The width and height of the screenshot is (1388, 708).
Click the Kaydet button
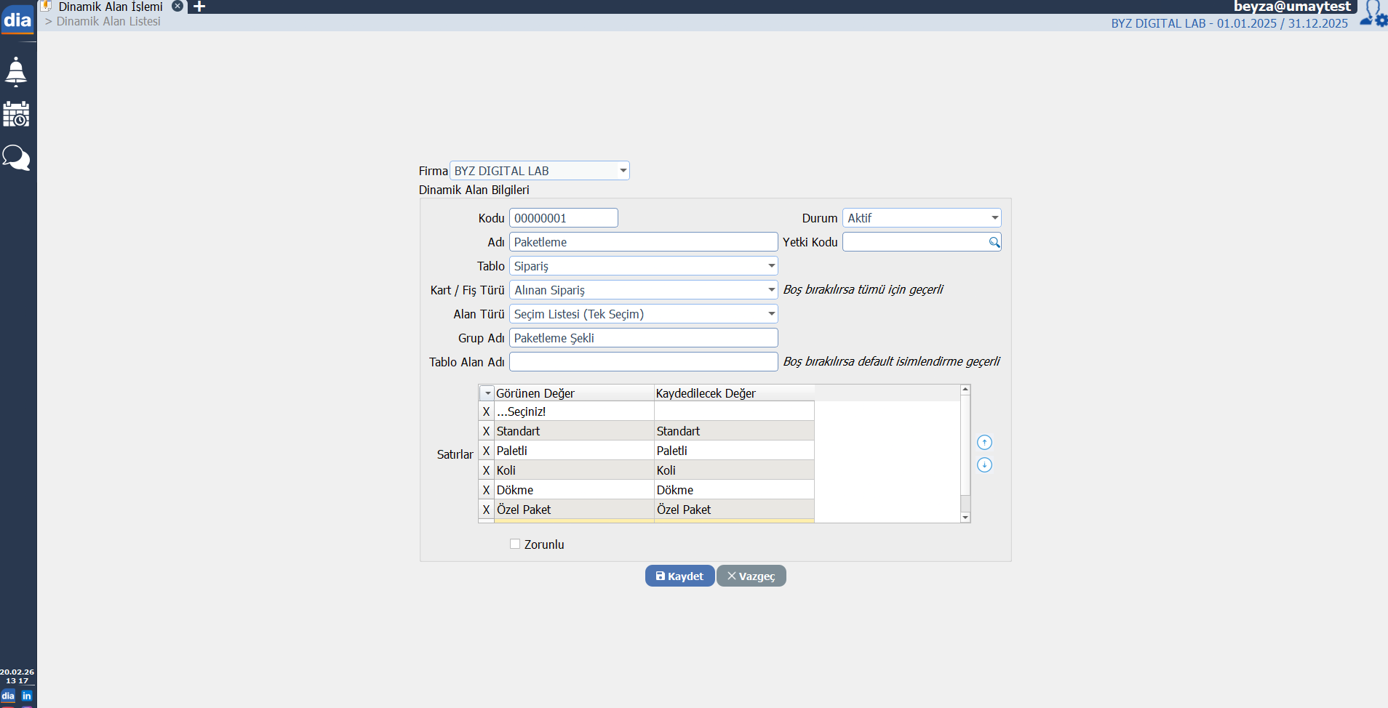tap(679, 576)
